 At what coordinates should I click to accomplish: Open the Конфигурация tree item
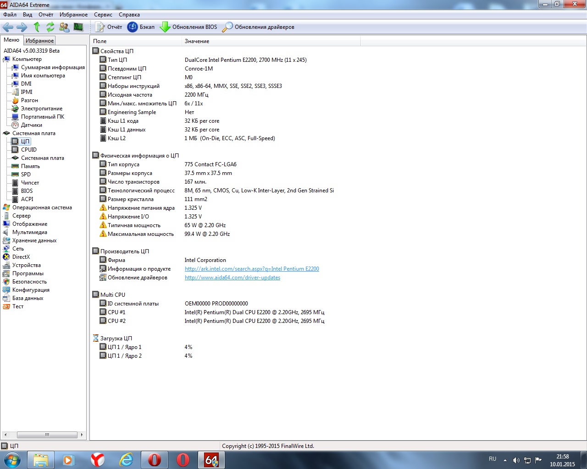(x=31, y=290)
